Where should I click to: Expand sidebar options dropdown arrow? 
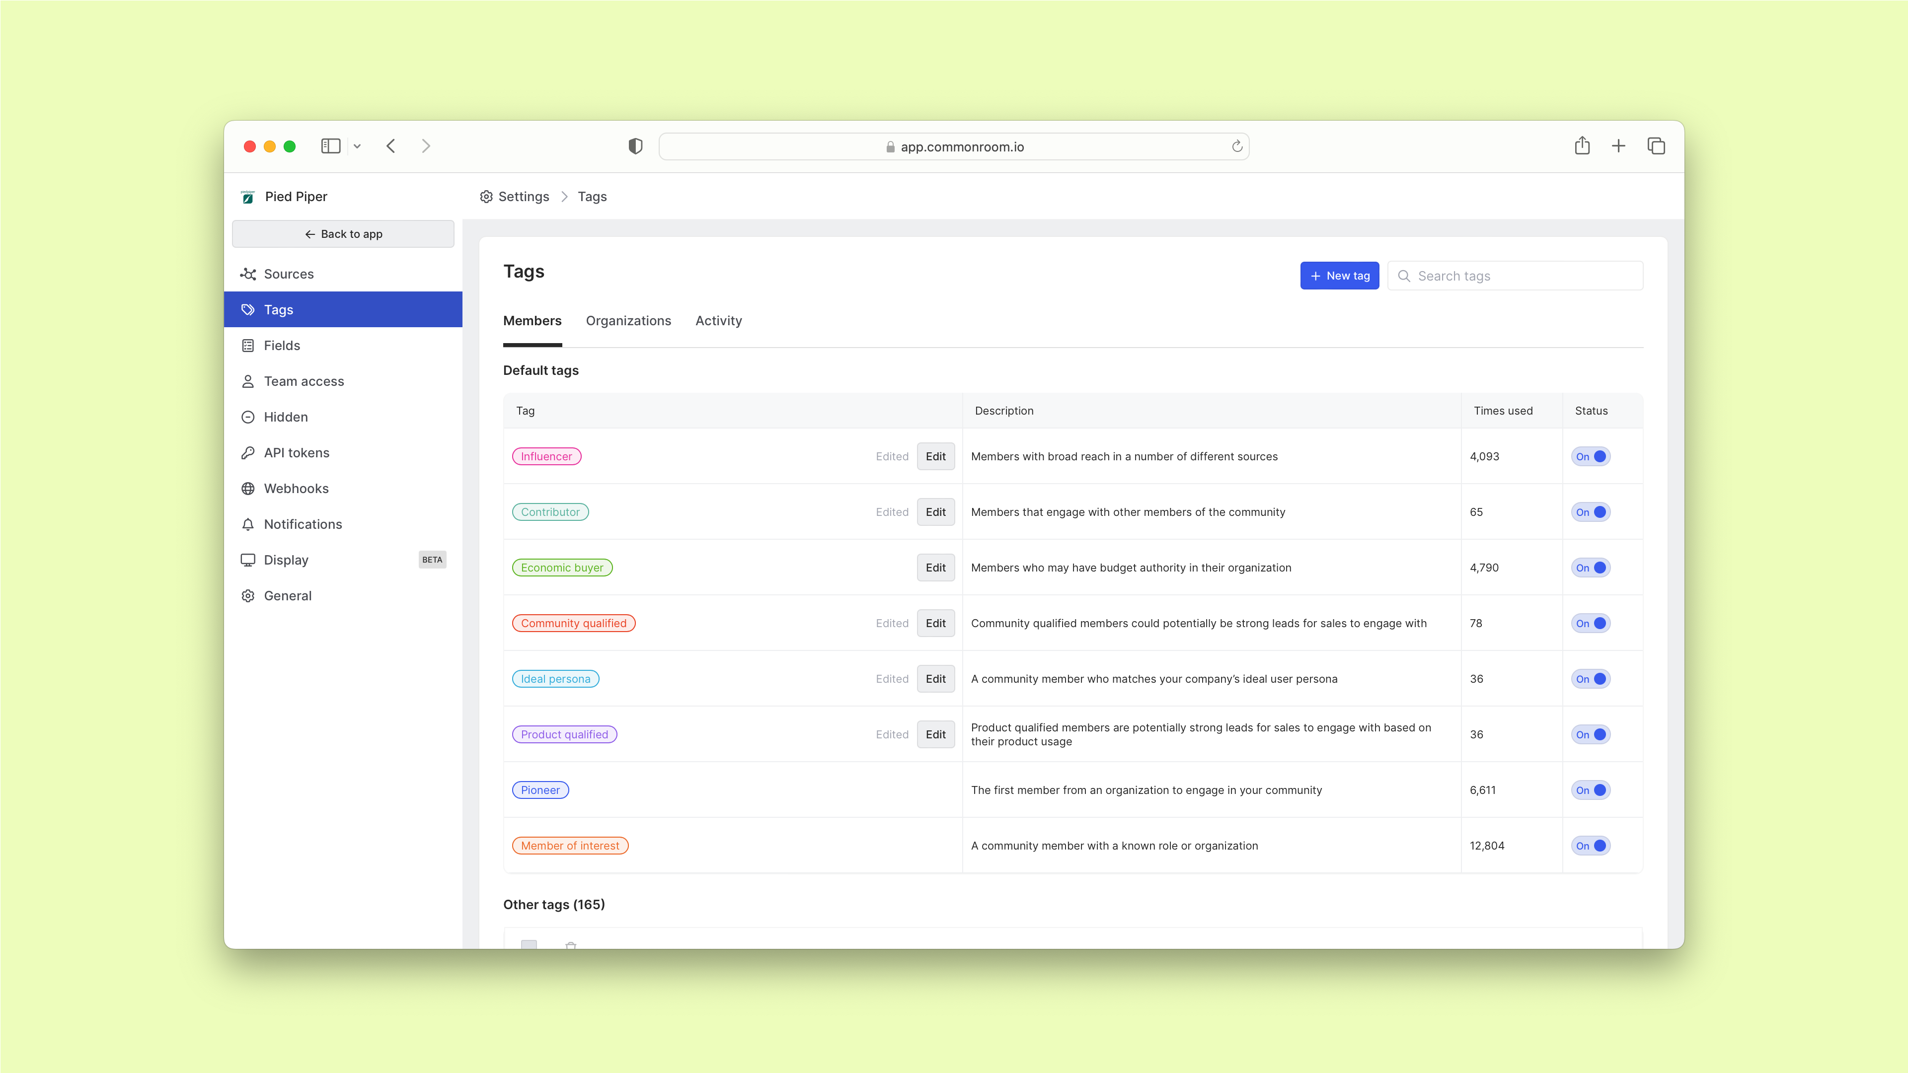357,146
